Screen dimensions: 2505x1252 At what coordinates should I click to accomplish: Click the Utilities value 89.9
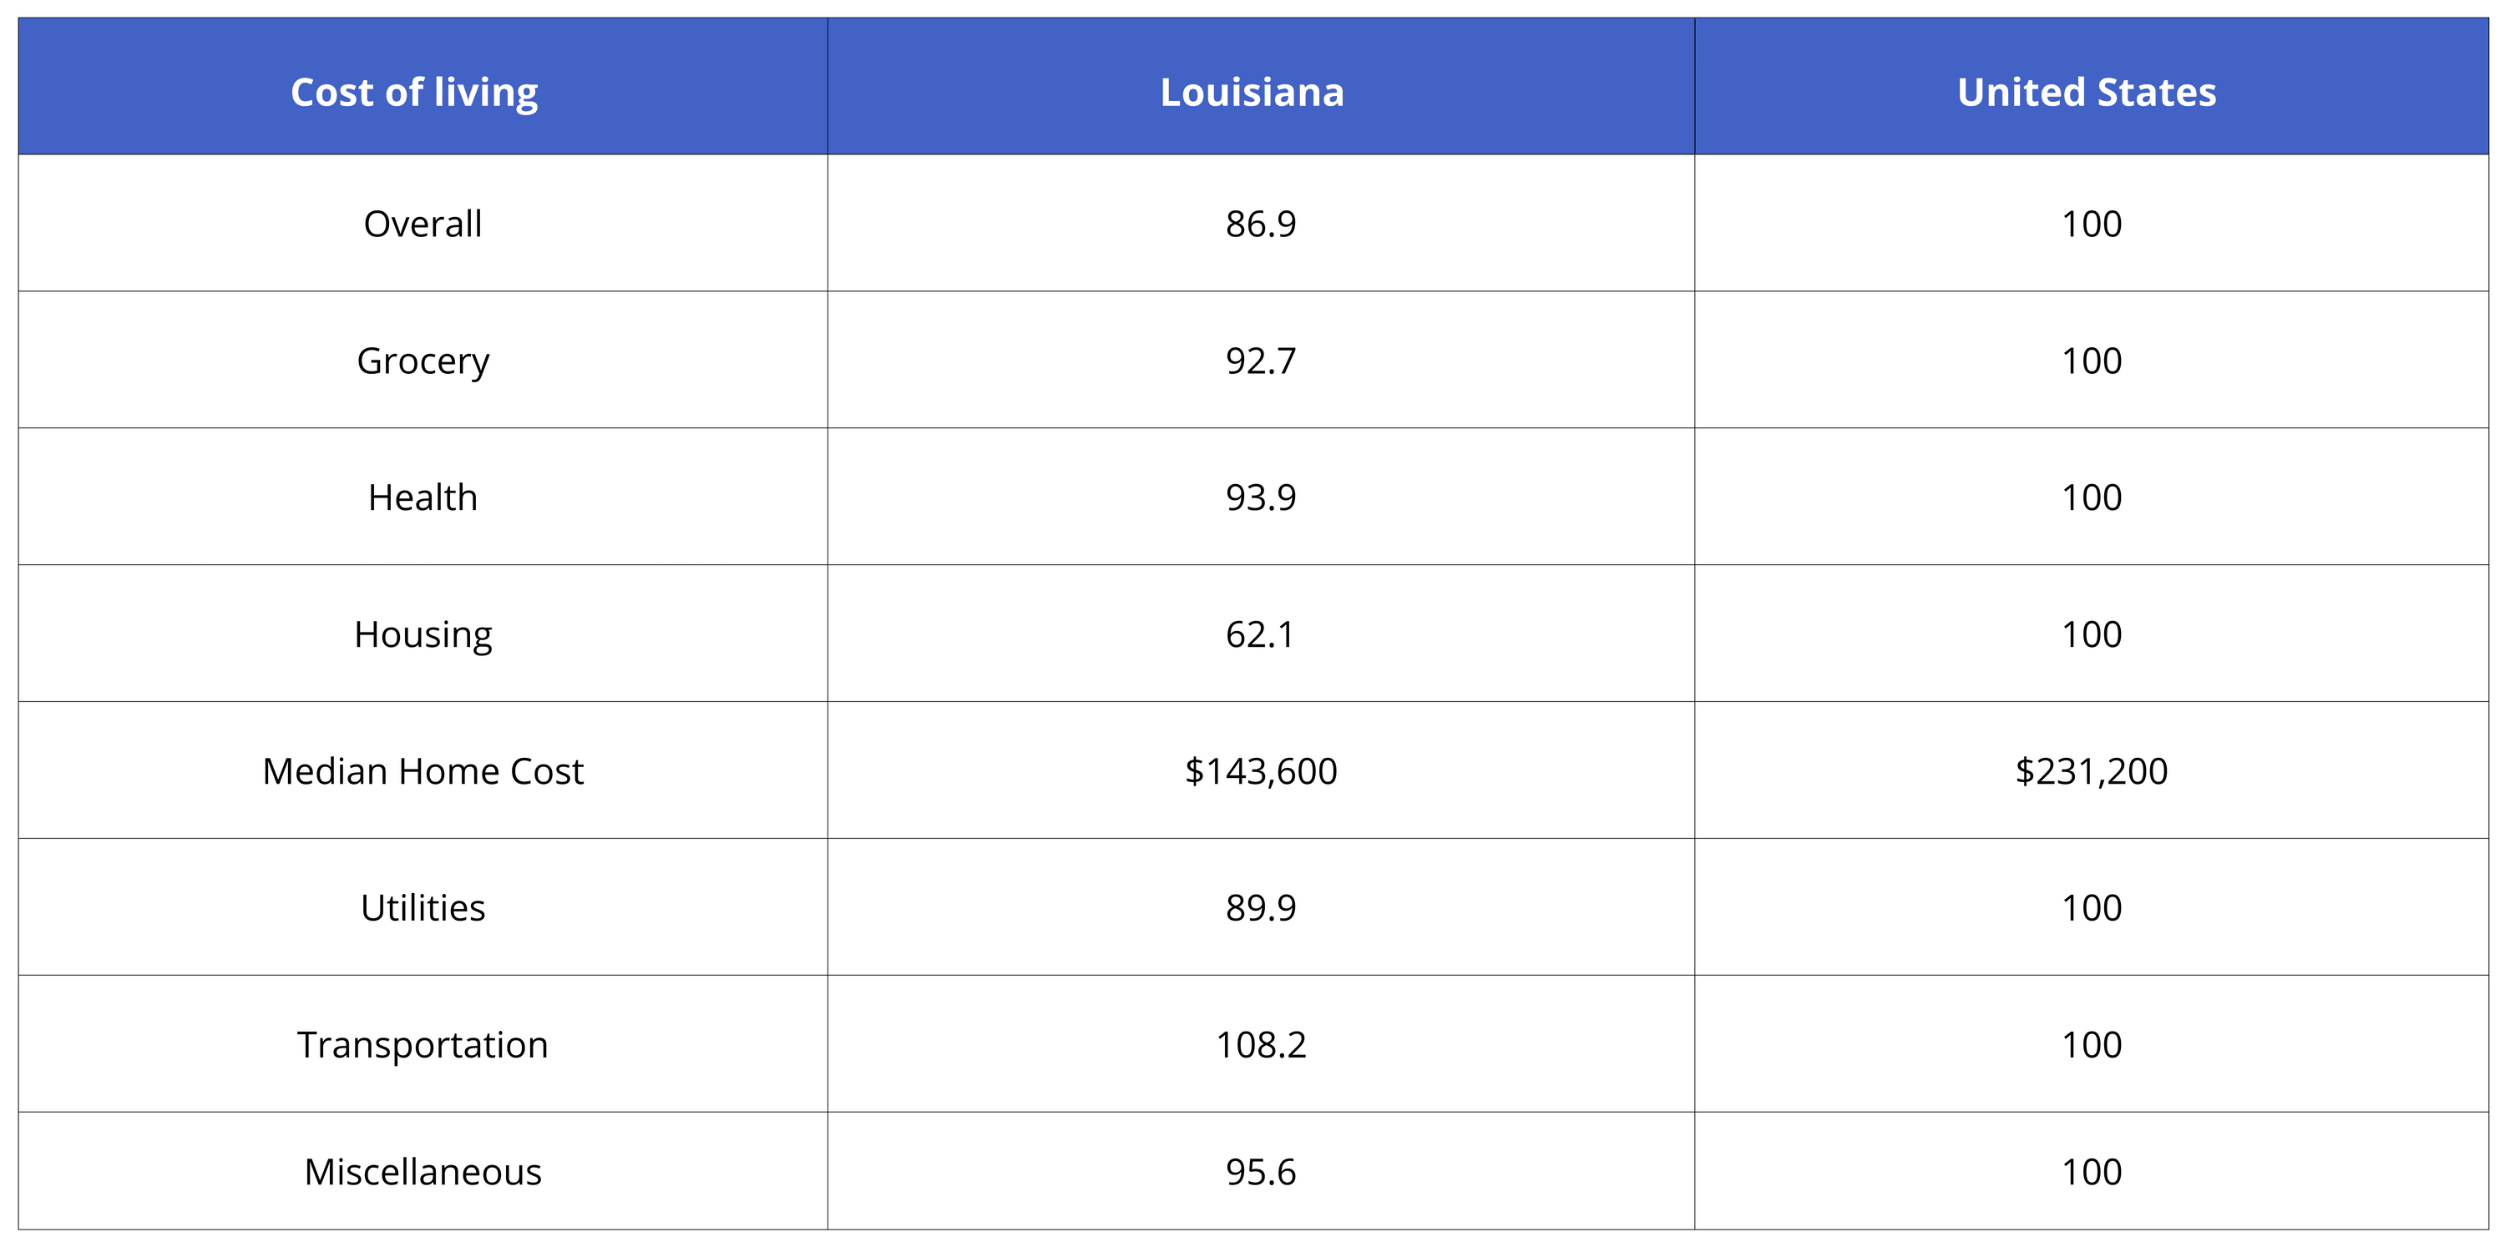[1261, 908]
